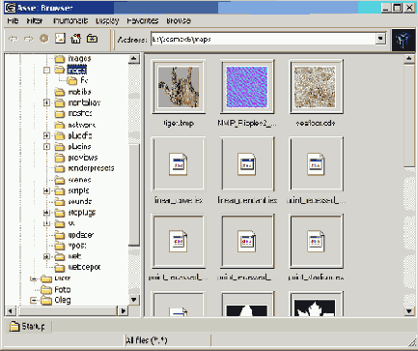Click the Favorites folder toolbar icon
418x351 pixels.
[x=92, y=39]
